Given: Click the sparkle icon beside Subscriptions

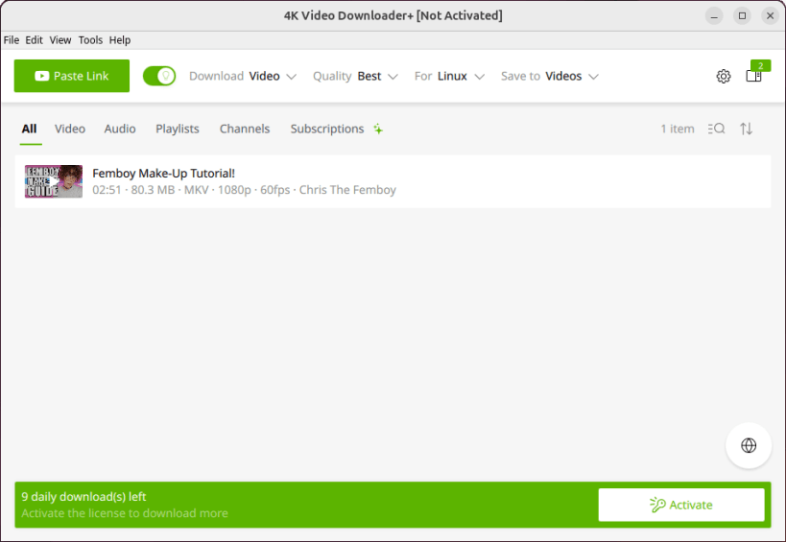Looking at the screenshot, I should pos(378,130).
